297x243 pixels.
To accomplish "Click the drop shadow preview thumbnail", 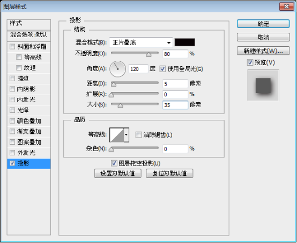I will [x=263, y=85].
